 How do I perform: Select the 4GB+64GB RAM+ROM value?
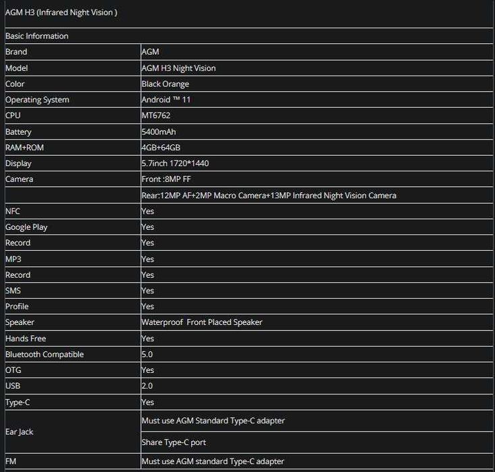click(x=161, y=148)
